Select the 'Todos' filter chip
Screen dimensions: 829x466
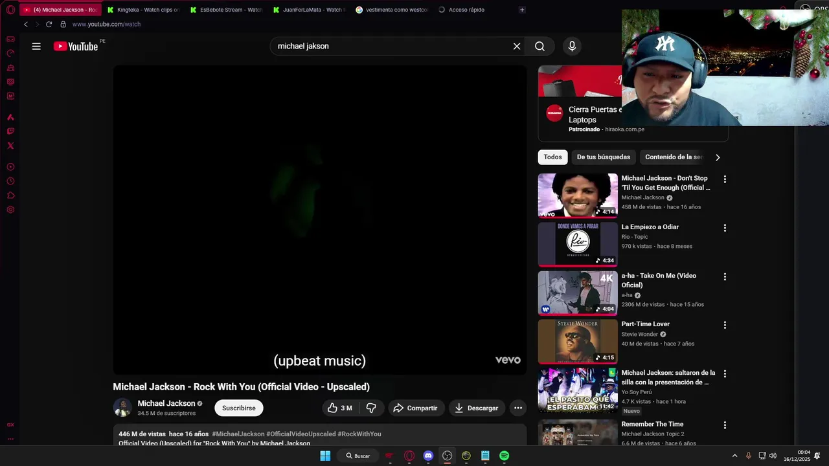(552, 157)
